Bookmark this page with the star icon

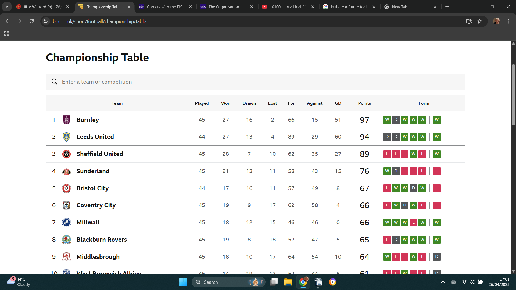pyautogui.click(x=480, y=21)
